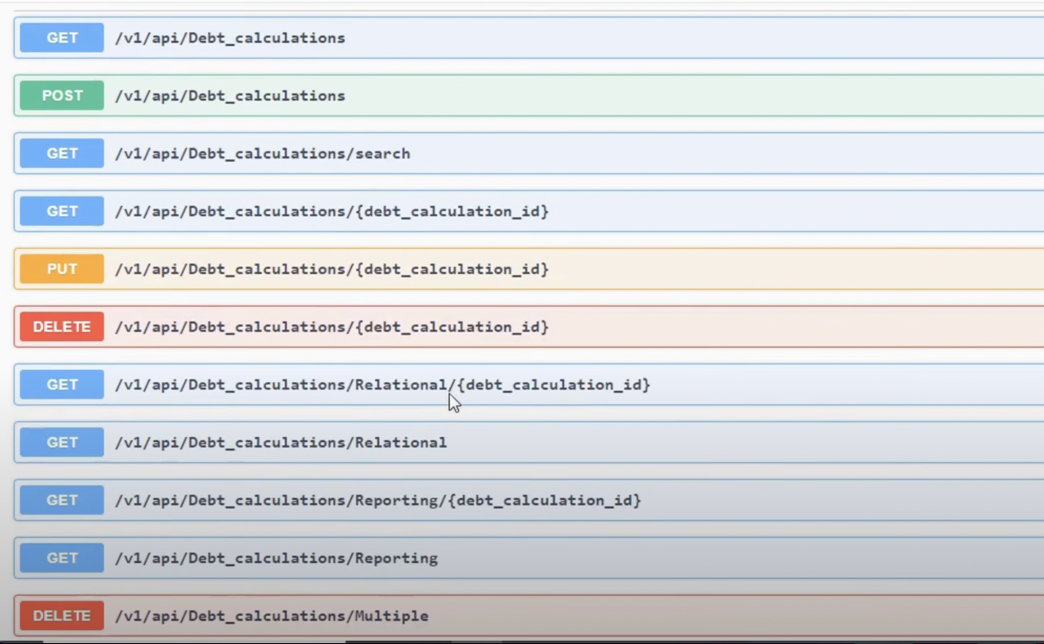This screenshot has height=644, width=1044.
Task: Expand POST /v1/api/Debt_calculations path text
Action: pyautogui.click(x=230, y=96)
